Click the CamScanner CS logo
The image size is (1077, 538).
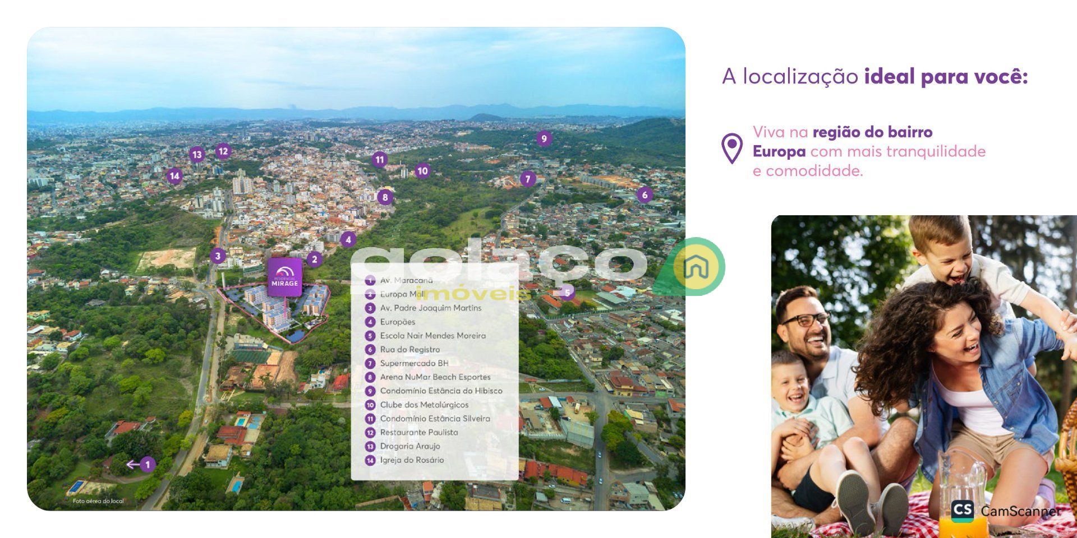click(x=962, y=510)
